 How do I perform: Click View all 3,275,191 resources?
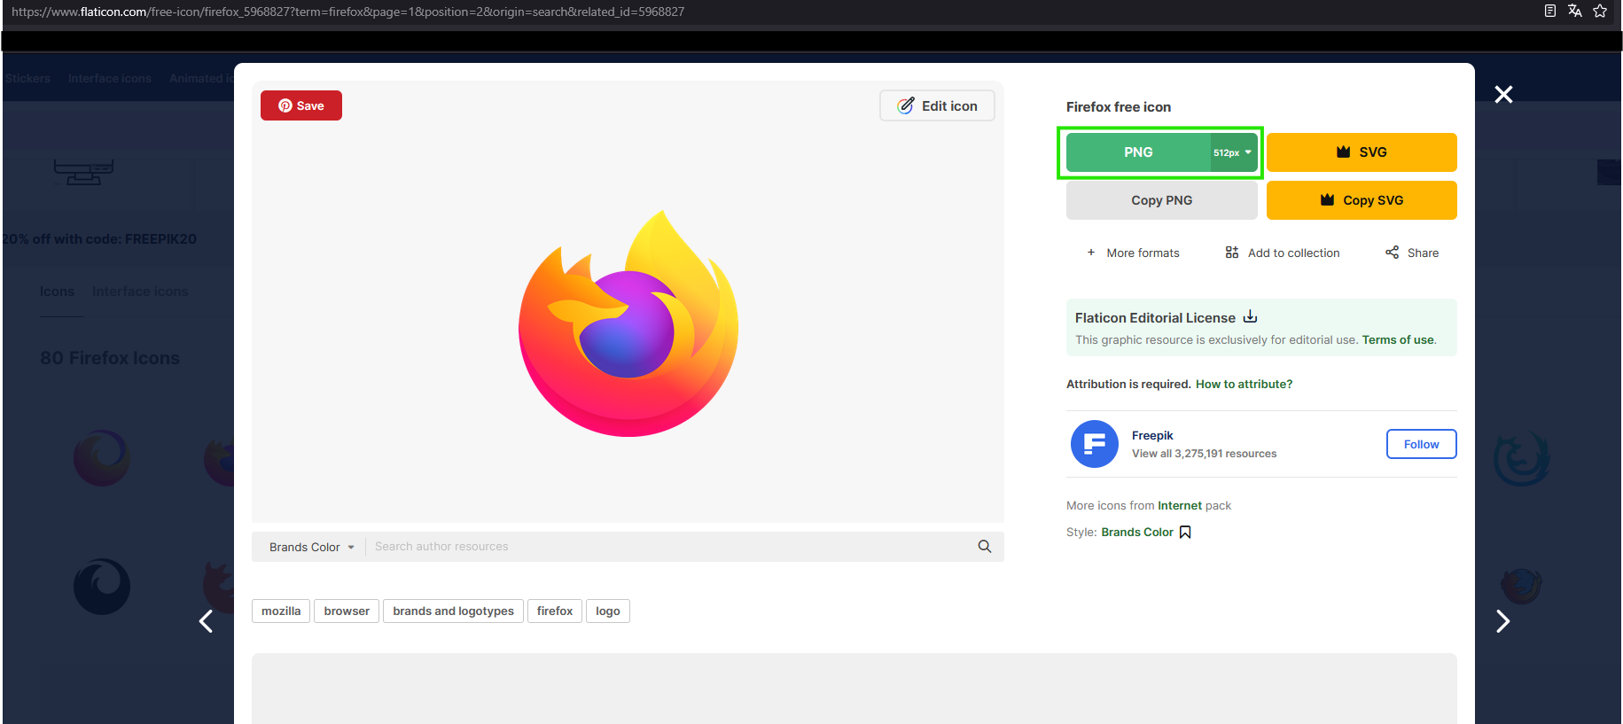(x=1204, y=453)
